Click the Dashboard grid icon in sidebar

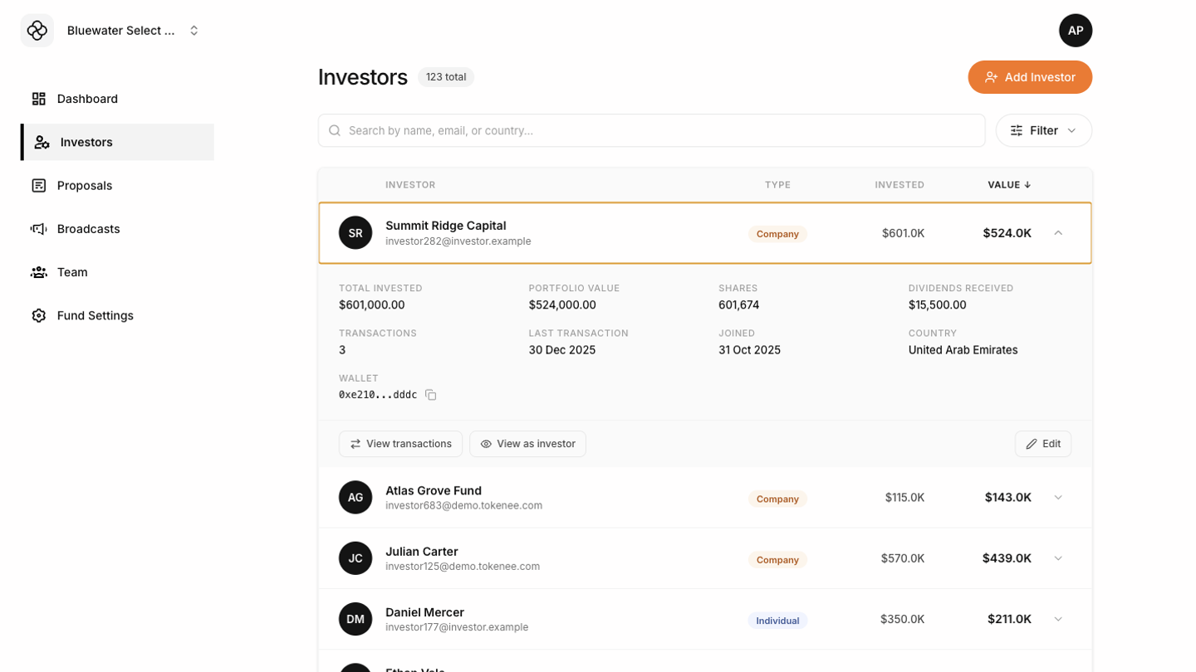(39, 99)
